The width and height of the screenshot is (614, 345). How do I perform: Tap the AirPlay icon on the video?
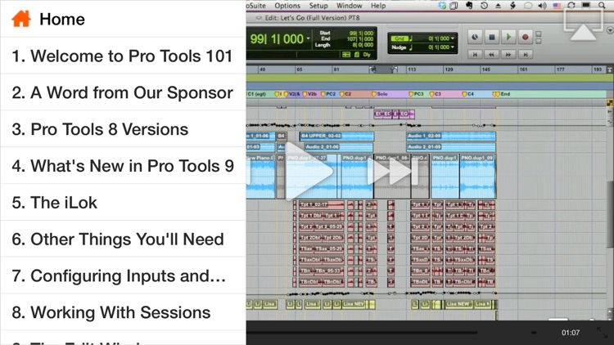583,25
